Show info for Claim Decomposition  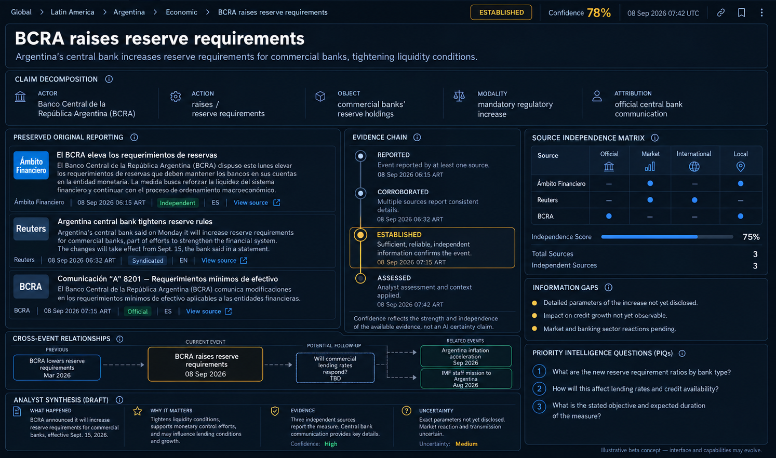[x=109, y=79]
